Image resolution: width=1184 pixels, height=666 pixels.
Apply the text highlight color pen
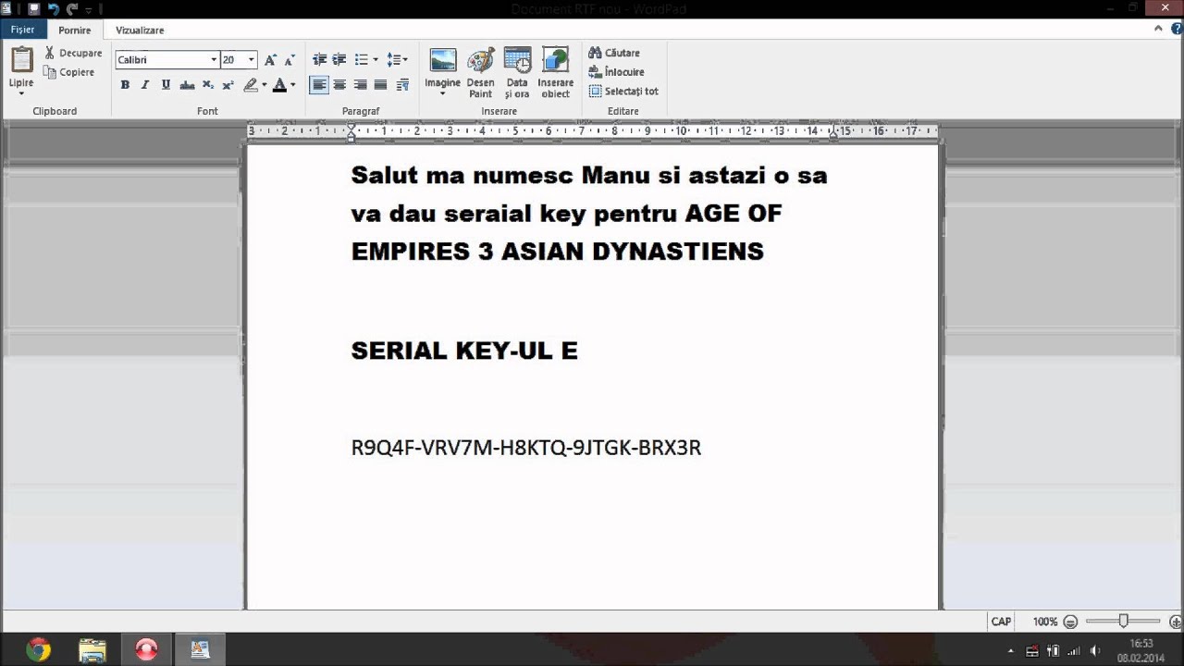250,85
